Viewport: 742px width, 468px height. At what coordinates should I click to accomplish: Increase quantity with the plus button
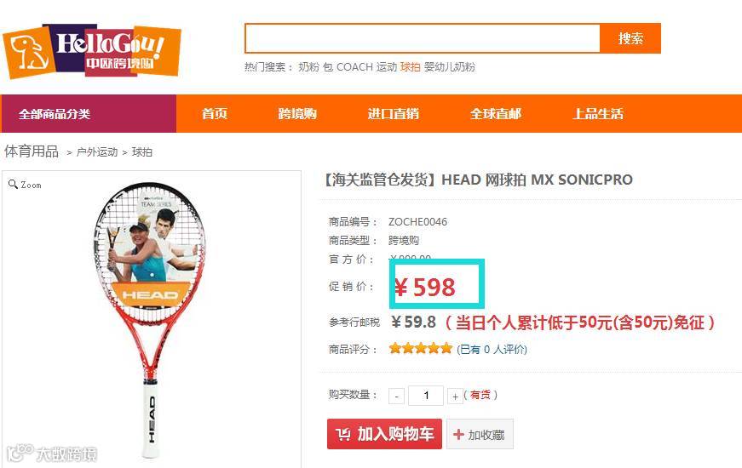455,396
